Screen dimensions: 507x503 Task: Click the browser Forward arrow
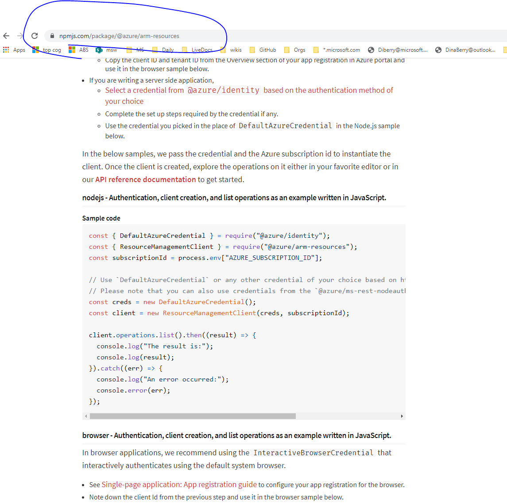pos(20,36)
